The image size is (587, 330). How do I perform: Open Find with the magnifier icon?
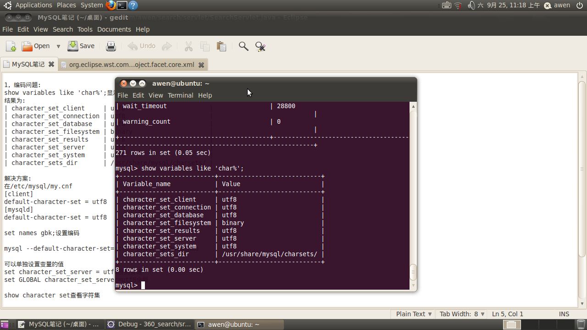244,46
